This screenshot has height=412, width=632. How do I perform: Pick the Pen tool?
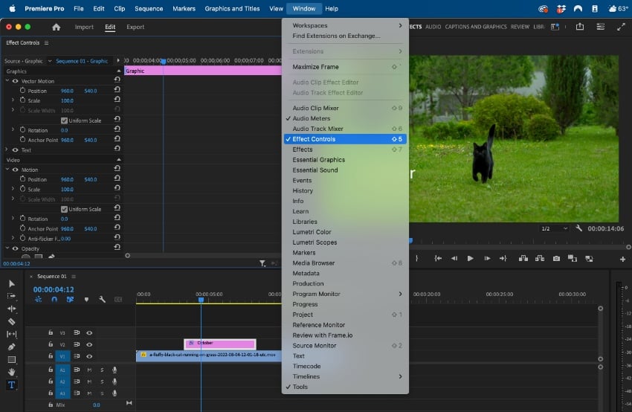point(11,347)
